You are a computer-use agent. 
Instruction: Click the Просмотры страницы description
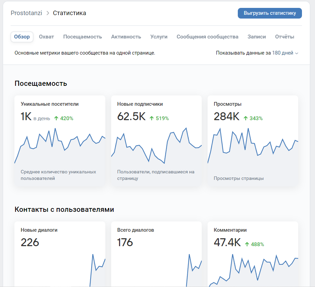click(x=239, y=179)
